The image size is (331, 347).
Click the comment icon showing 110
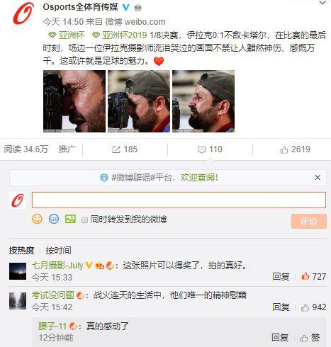[x=201, y=150]
